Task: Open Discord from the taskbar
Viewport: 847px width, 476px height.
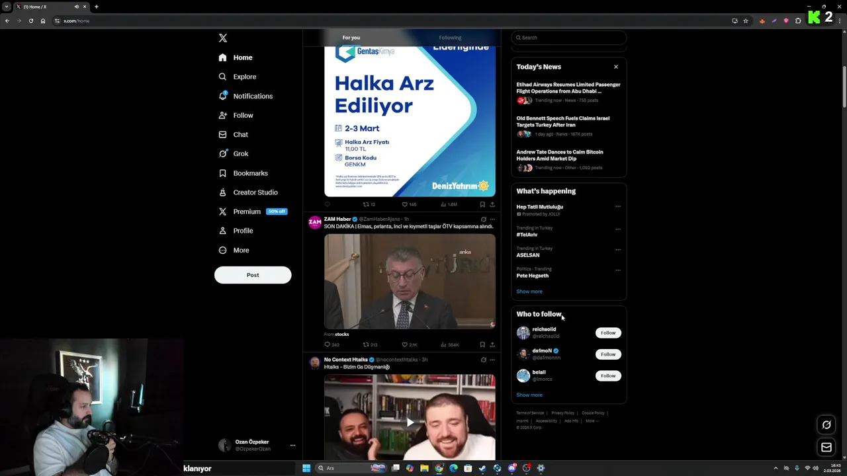Action: pos(512,468)
